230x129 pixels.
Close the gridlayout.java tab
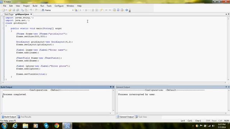31,14
